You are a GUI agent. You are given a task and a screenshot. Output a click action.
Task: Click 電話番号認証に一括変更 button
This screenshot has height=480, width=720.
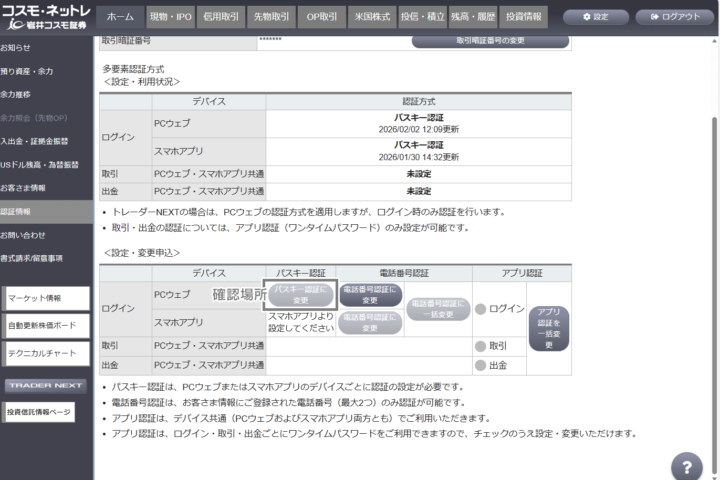438,309
